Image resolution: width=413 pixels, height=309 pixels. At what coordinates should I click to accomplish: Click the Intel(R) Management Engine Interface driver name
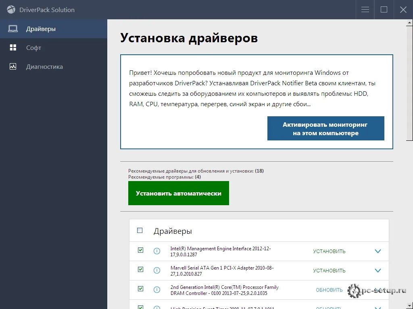[x=221, y=251]
